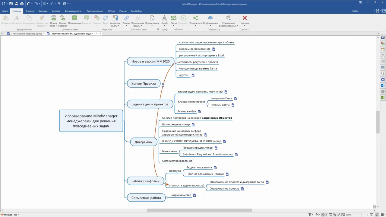
Task: Open the search panel in right sidebar
Action: pyautogui.click(x=383, y=74)
